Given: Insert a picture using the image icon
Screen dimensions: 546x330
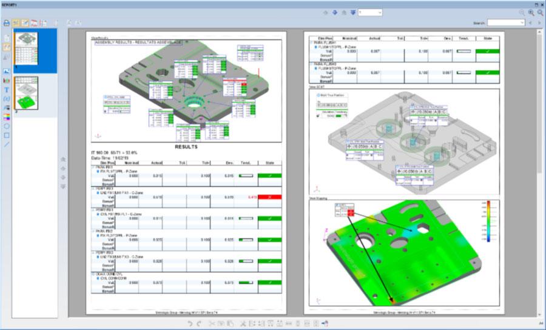Looking at the screenshot, I should pos(6,71).
